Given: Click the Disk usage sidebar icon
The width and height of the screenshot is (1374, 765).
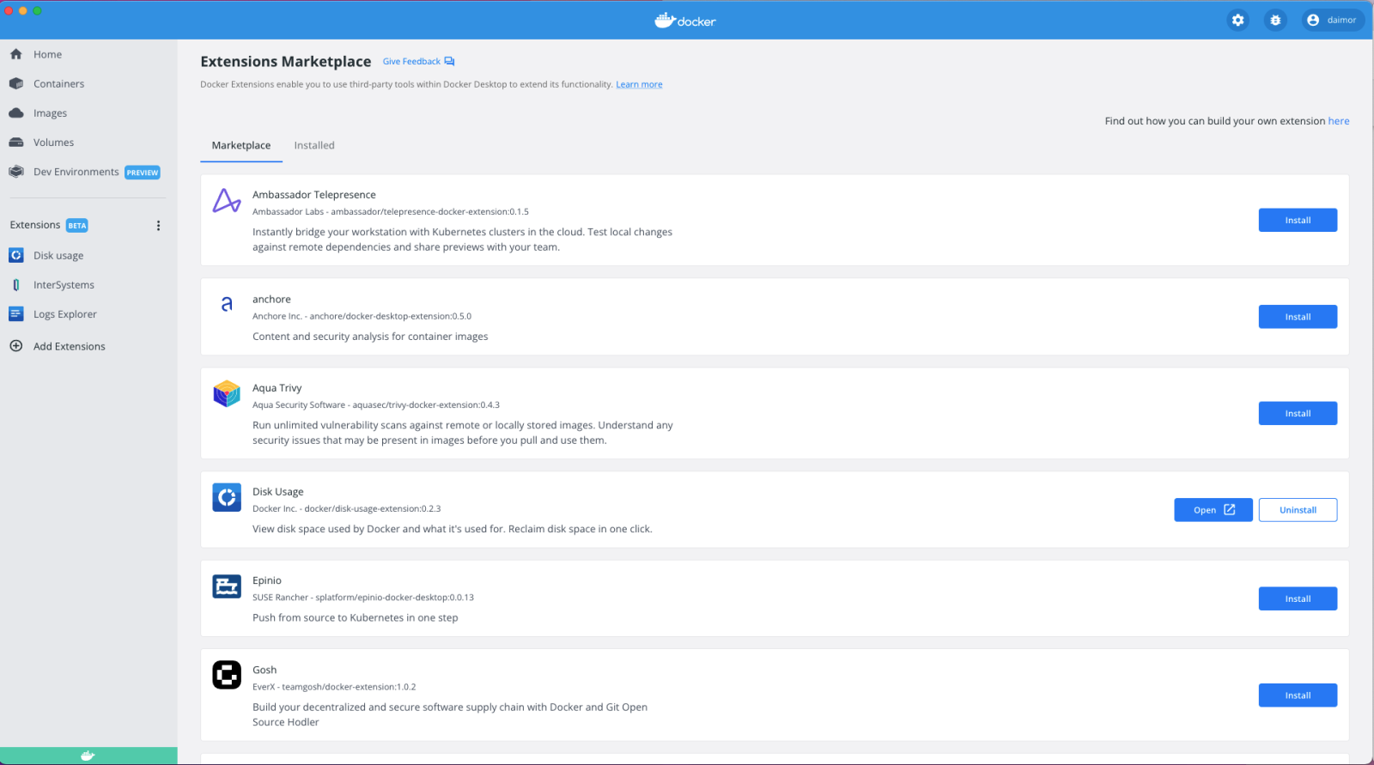Looking at the screenshot, I should click(x=15, y=255).
